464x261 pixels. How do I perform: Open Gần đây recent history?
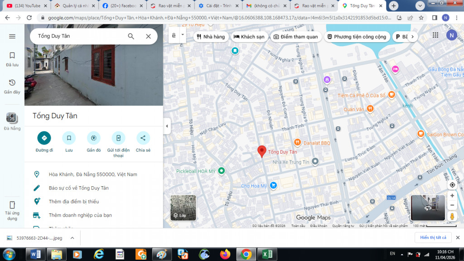[12, 86]
